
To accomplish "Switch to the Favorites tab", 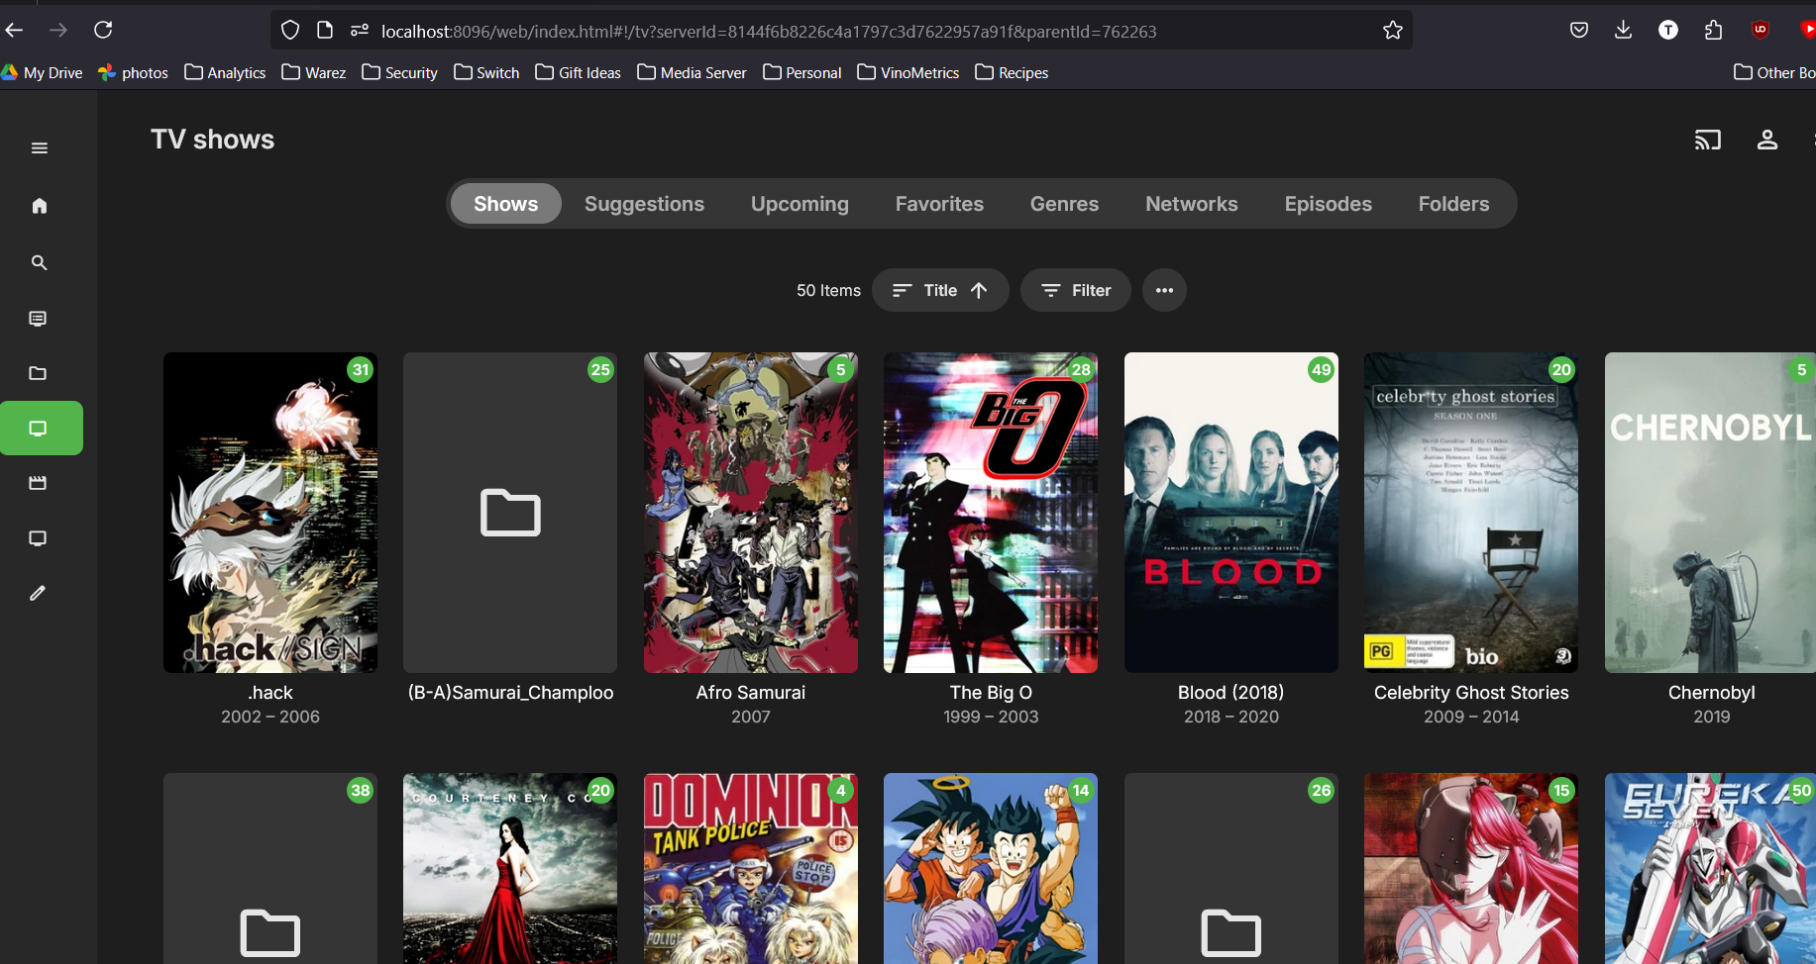I will (x=939, y=204).
